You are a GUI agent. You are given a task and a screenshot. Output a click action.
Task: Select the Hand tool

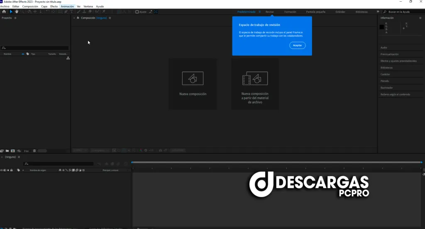[17, 12]
